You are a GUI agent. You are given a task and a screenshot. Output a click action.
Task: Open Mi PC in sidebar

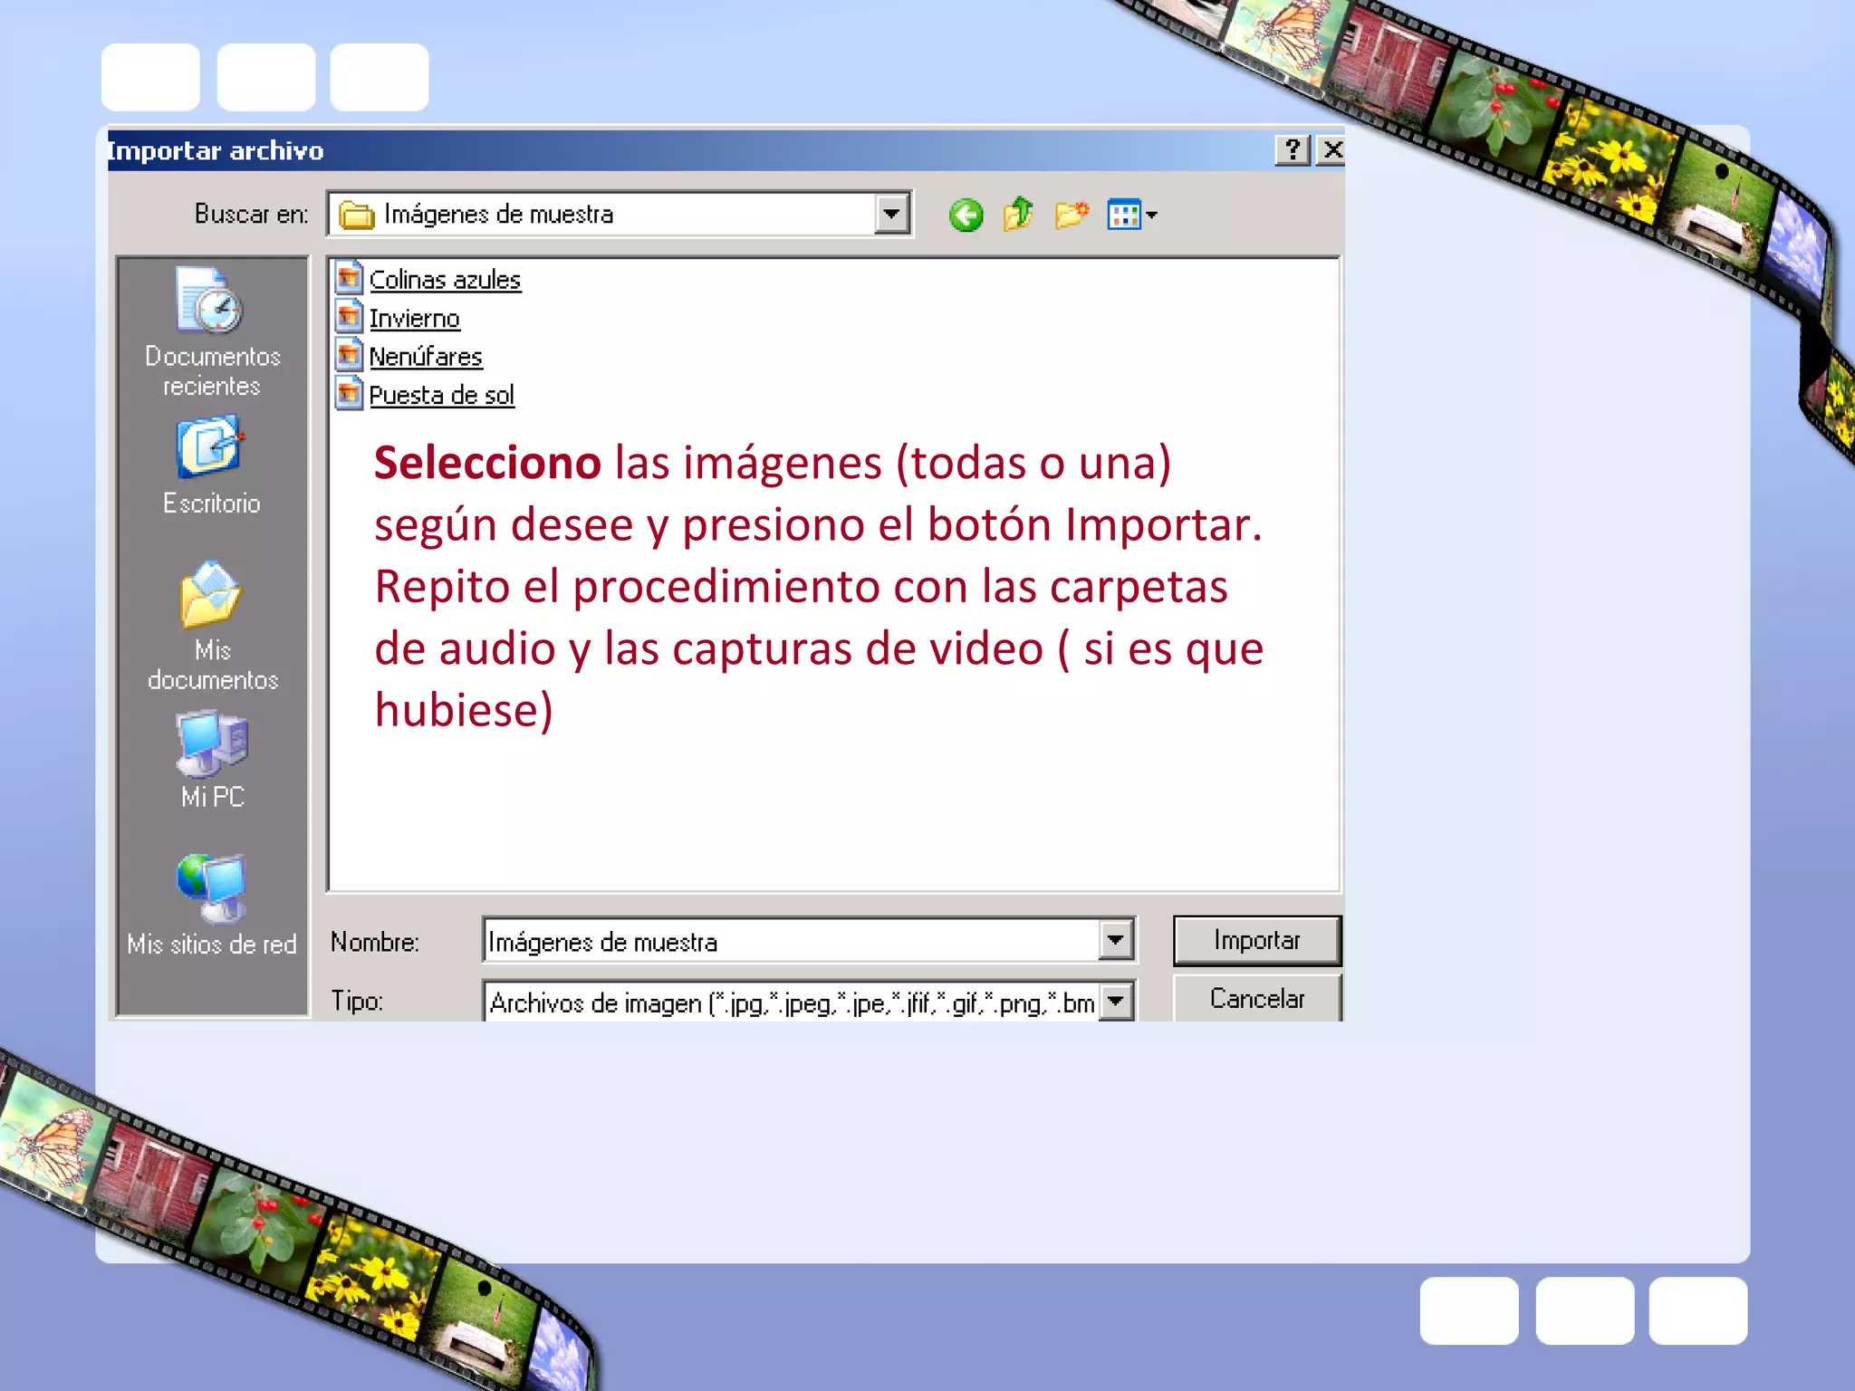click(212, 760)
